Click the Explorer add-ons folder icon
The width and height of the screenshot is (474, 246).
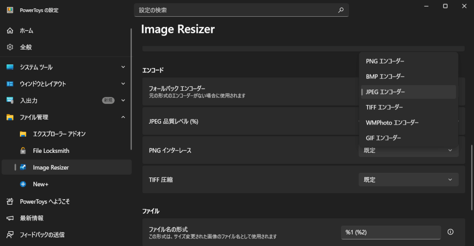pos(23,134)
